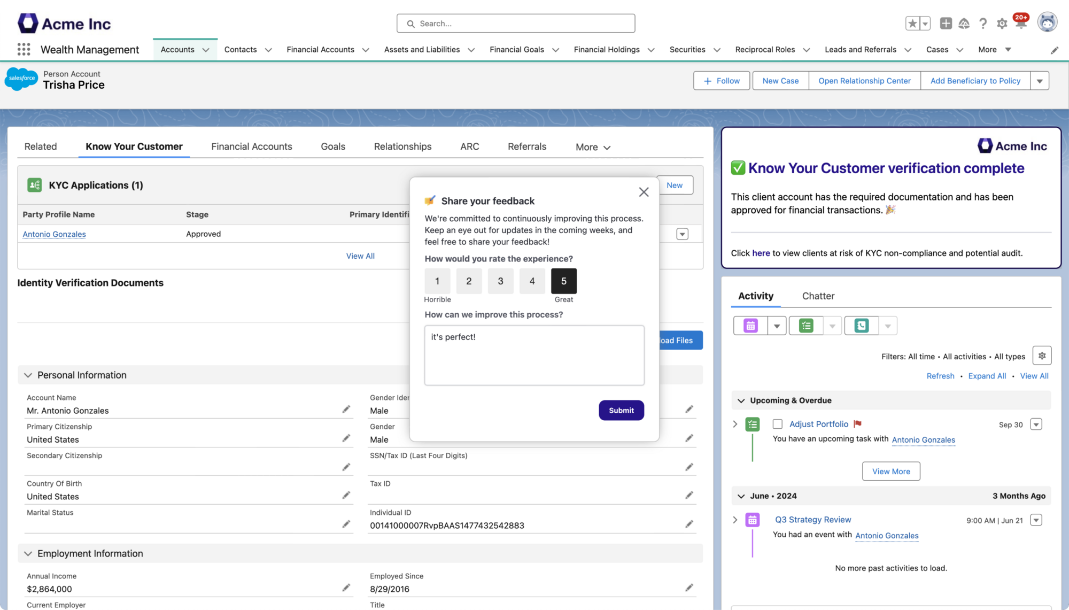Open the App Launcher grid icon
1069x610 pixels.
24,50
